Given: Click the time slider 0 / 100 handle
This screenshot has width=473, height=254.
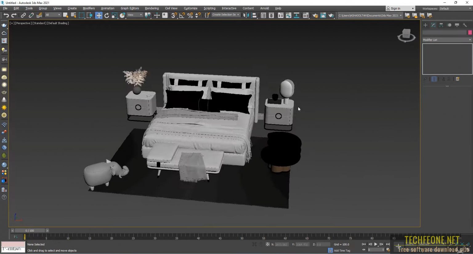Looking at the screenshot, I should point(30,230).
